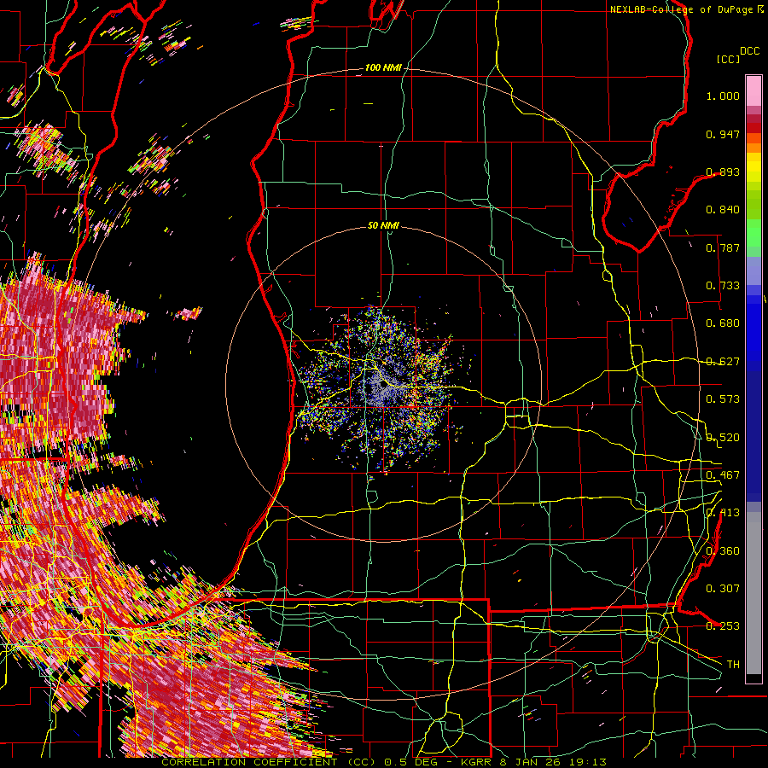This screenshot has height=768, width=768.
Task: Click the 0.893 scale value
Action: point(723,172)
